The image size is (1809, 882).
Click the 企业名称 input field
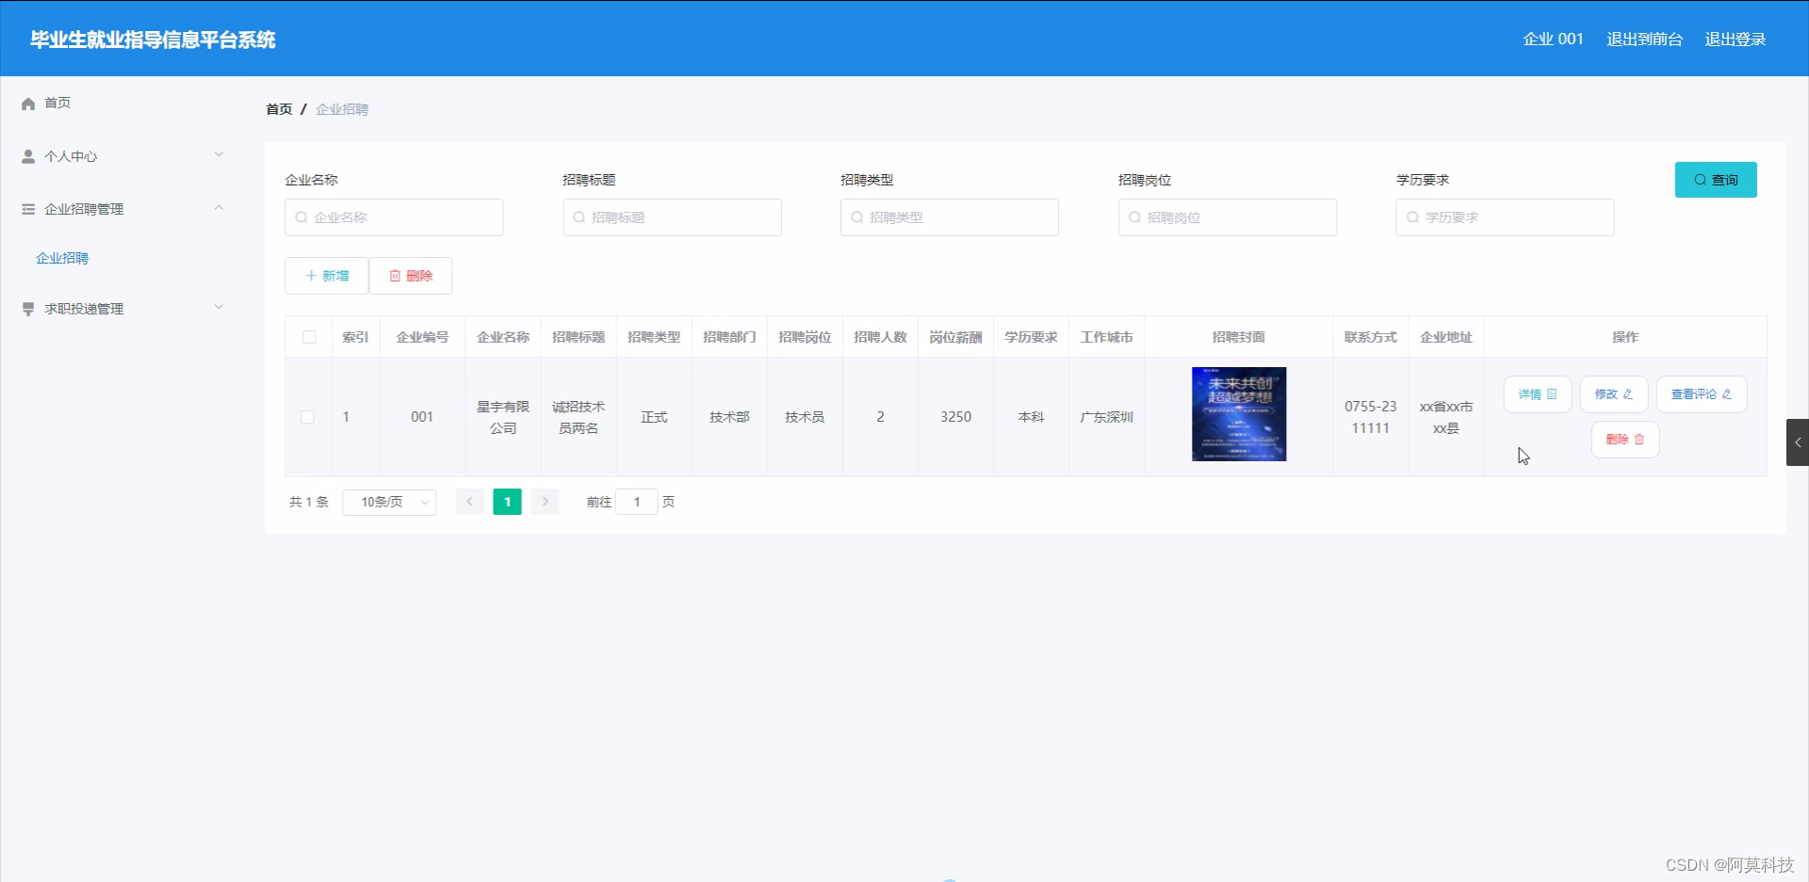[394, 216]
